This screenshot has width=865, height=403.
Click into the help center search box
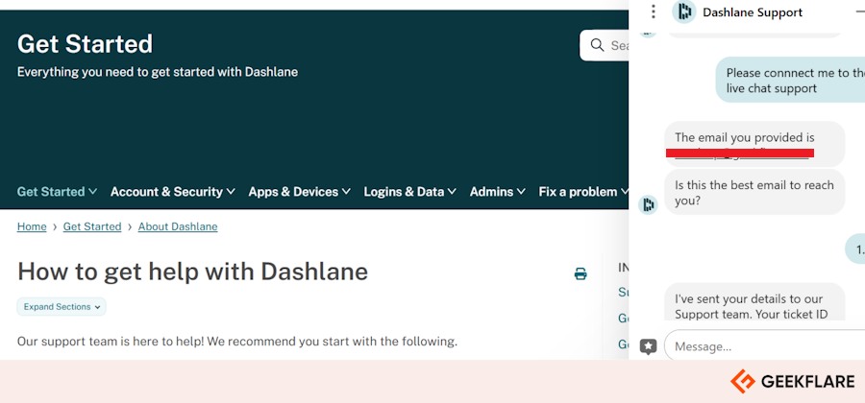coord(605,45)
